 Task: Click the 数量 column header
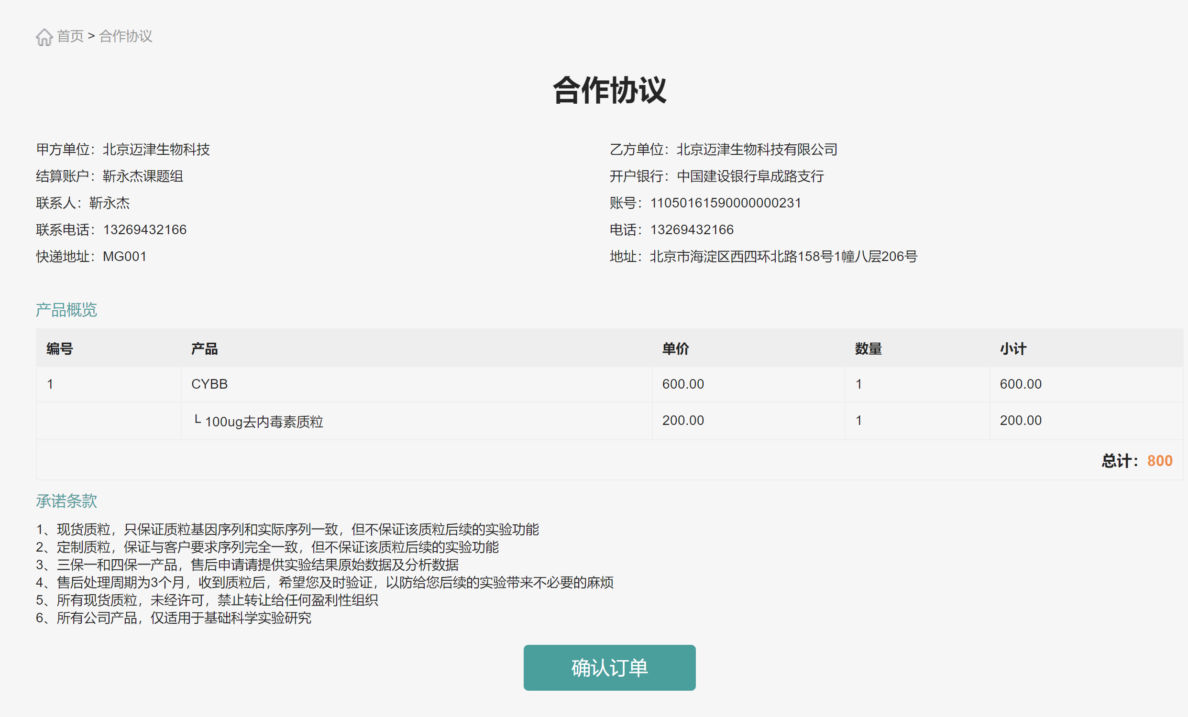tap(869, 348)
